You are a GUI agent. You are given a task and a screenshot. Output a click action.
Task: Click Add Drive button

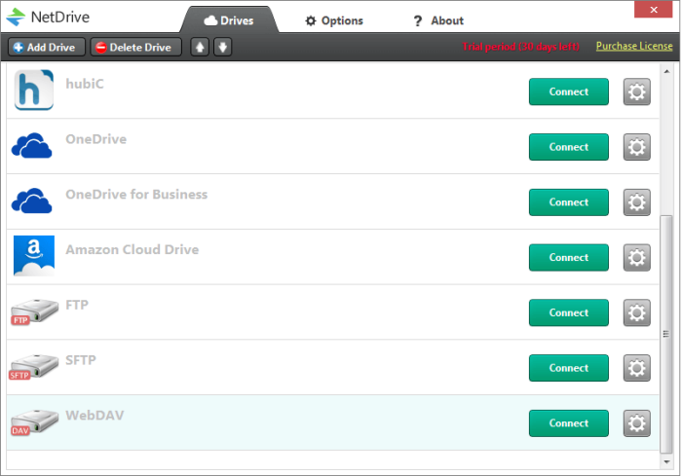point(45,47)
